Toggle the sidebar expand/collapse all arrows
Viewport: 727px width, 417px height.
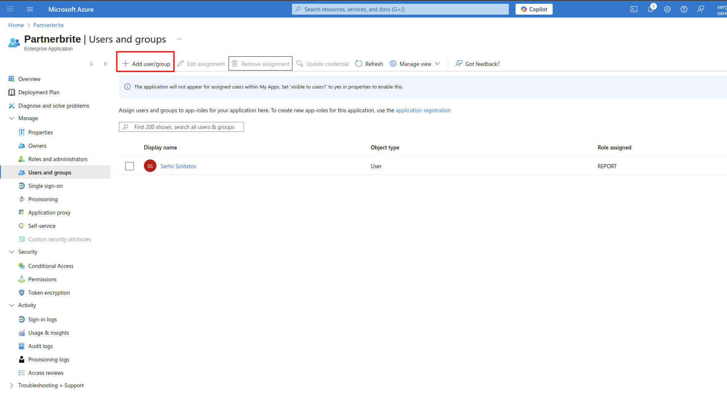point(91,64)
